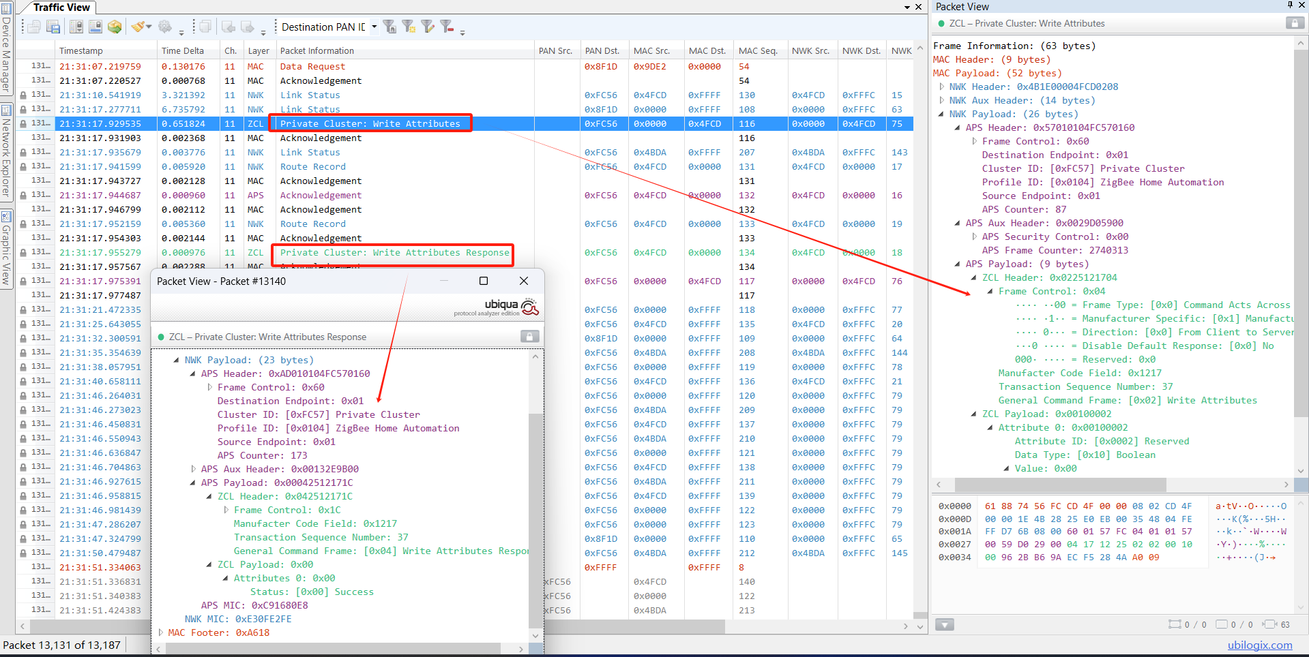Close the Traffic View tab
1309x657 pixels.
tap(919, 7)
